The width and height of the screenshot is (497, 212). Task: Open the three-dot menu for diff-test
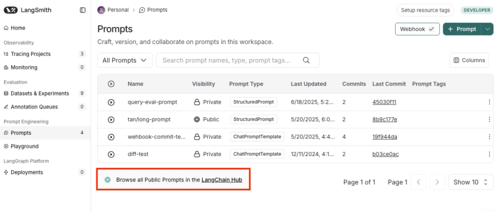click(489, 154)
